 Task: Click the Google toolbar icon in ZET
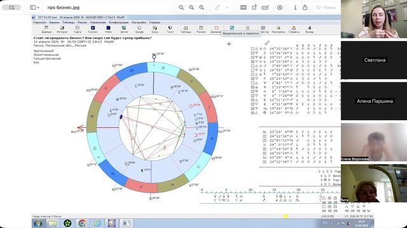139,29
